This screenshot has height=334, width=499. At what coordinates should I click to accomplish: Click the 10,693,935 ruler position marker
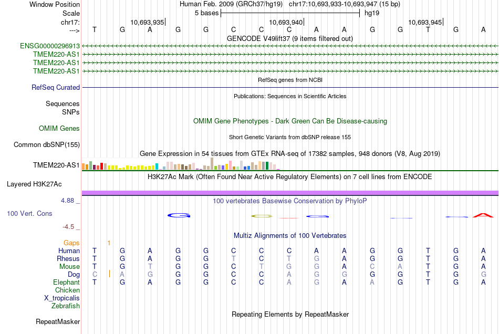click(x=148, y=22)
